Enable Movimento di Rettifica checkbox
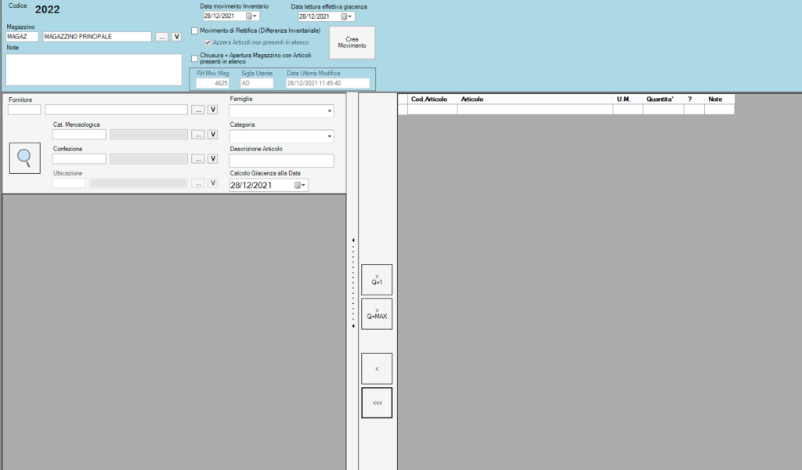Image resolution: width=802 pixels, height=470 pixels. [x=195, y=31]
